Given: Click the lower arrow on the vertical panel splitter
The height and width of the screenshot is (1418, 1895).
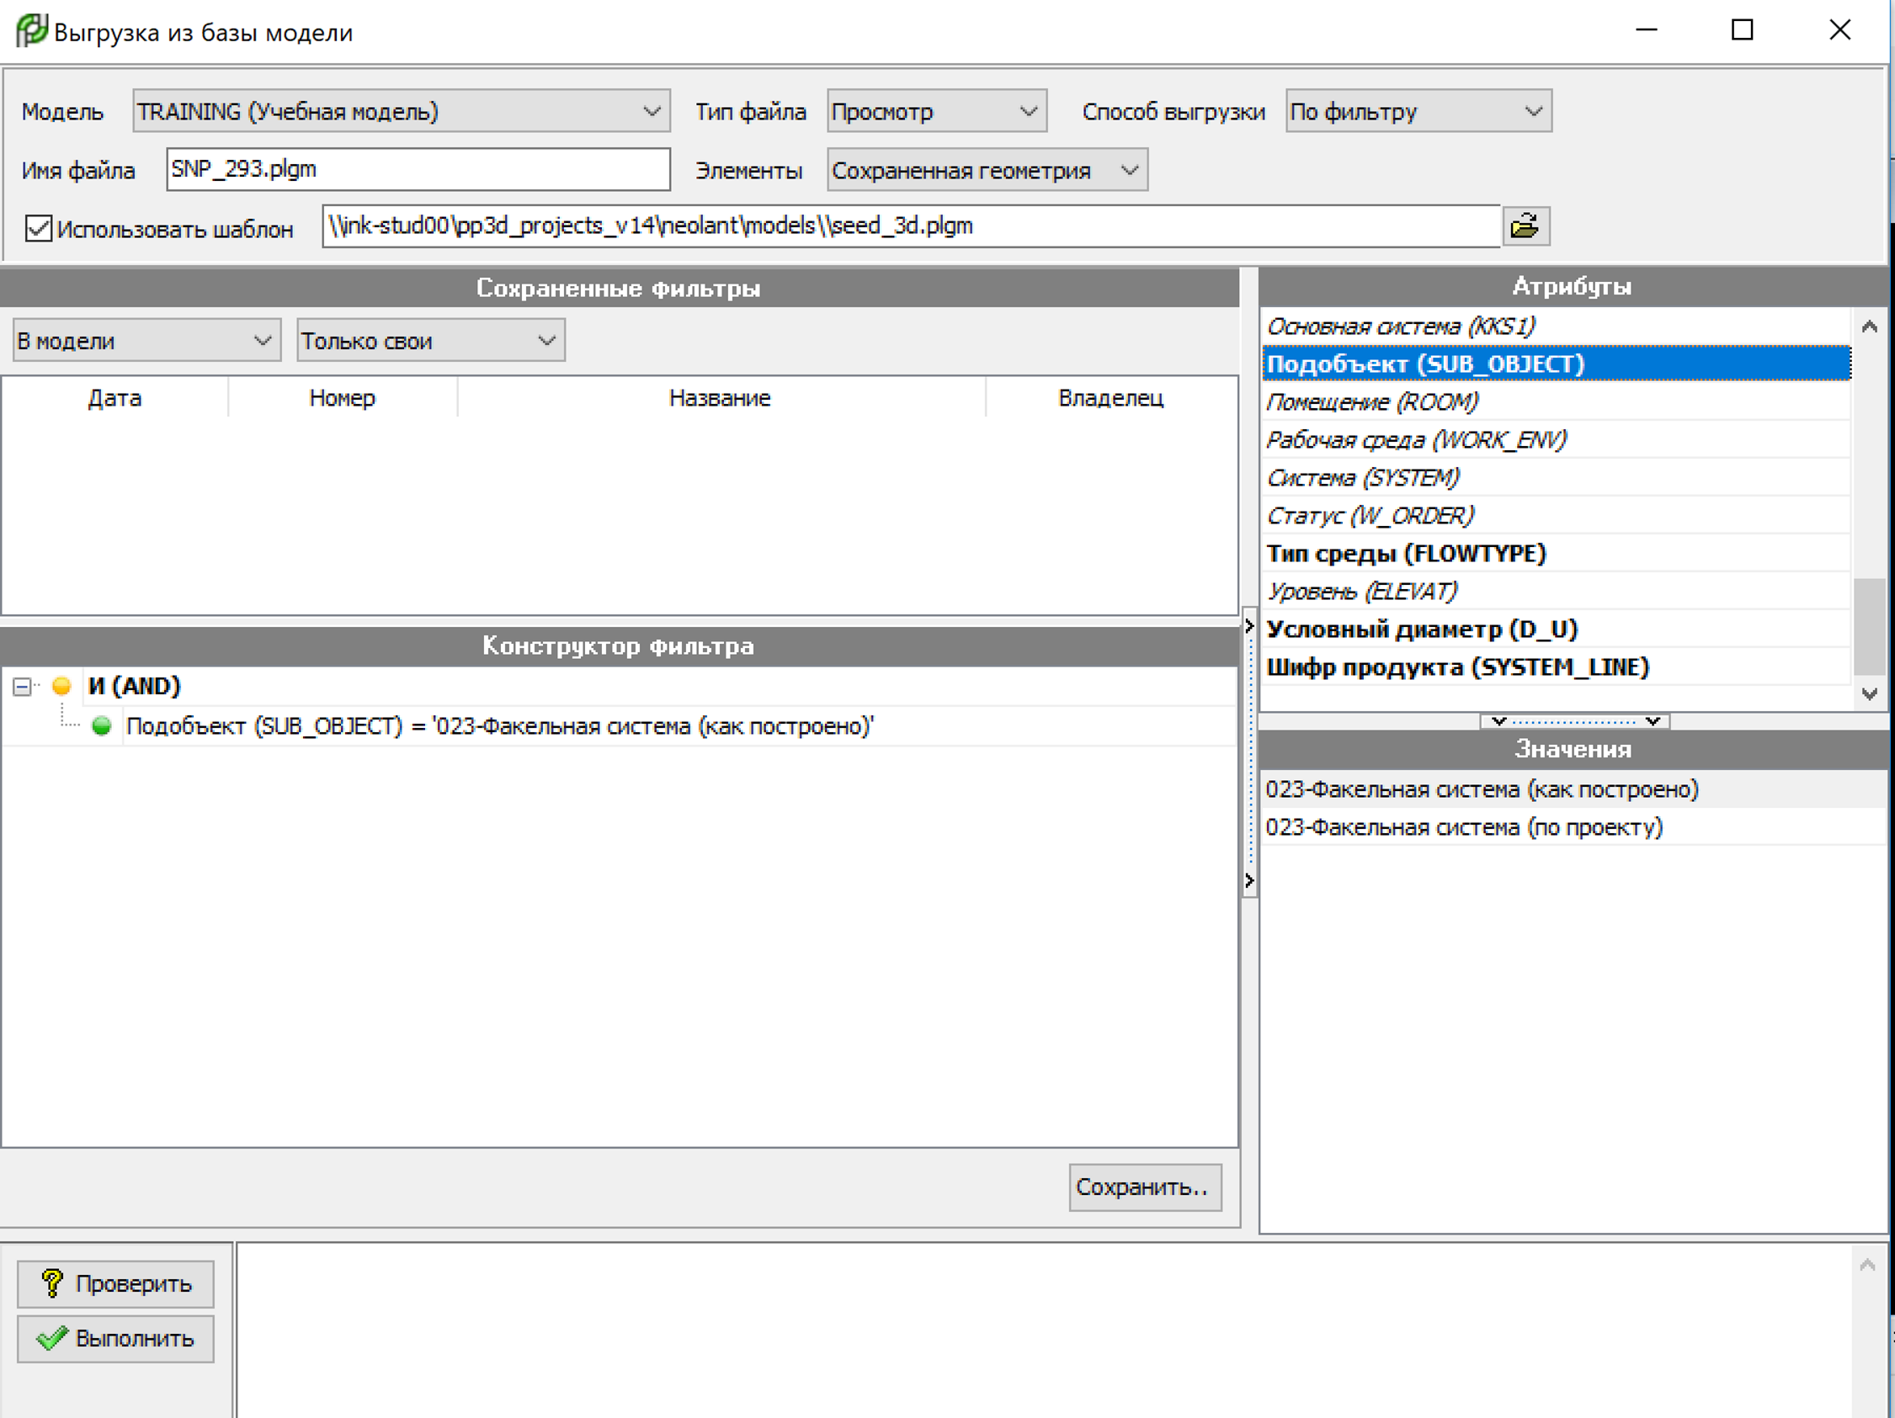Looking at the screenshot, I should pyautogui.click(x=1249, y=880).
